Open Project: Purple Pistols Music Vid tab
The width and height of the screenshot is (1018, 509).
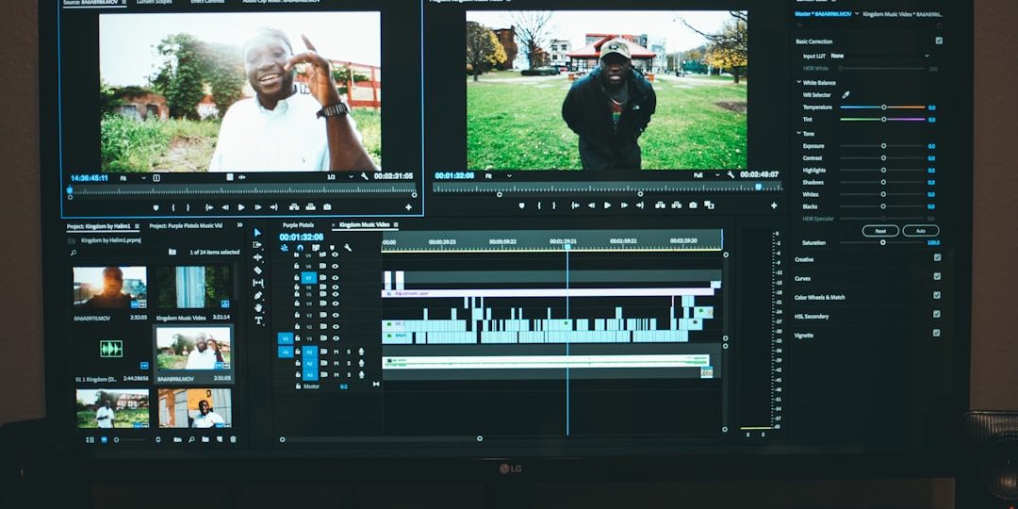click(x=186, y=226)
